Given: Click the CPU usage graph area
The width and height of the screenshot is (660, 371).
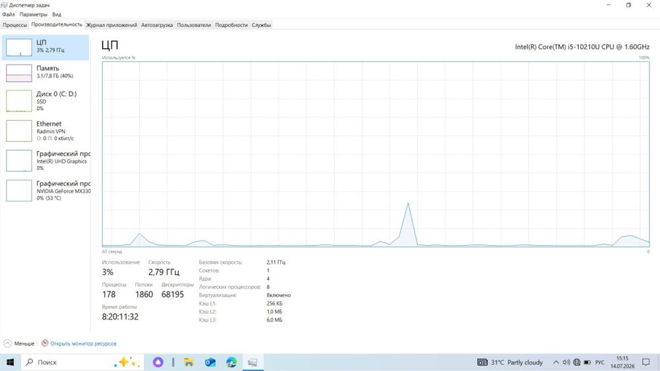Looking at the screenshot, I should (x=376, y=154).
